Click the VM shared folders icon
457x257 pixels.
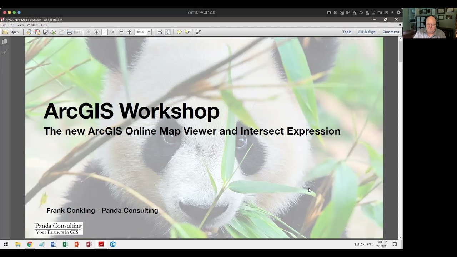pos(386,12)
